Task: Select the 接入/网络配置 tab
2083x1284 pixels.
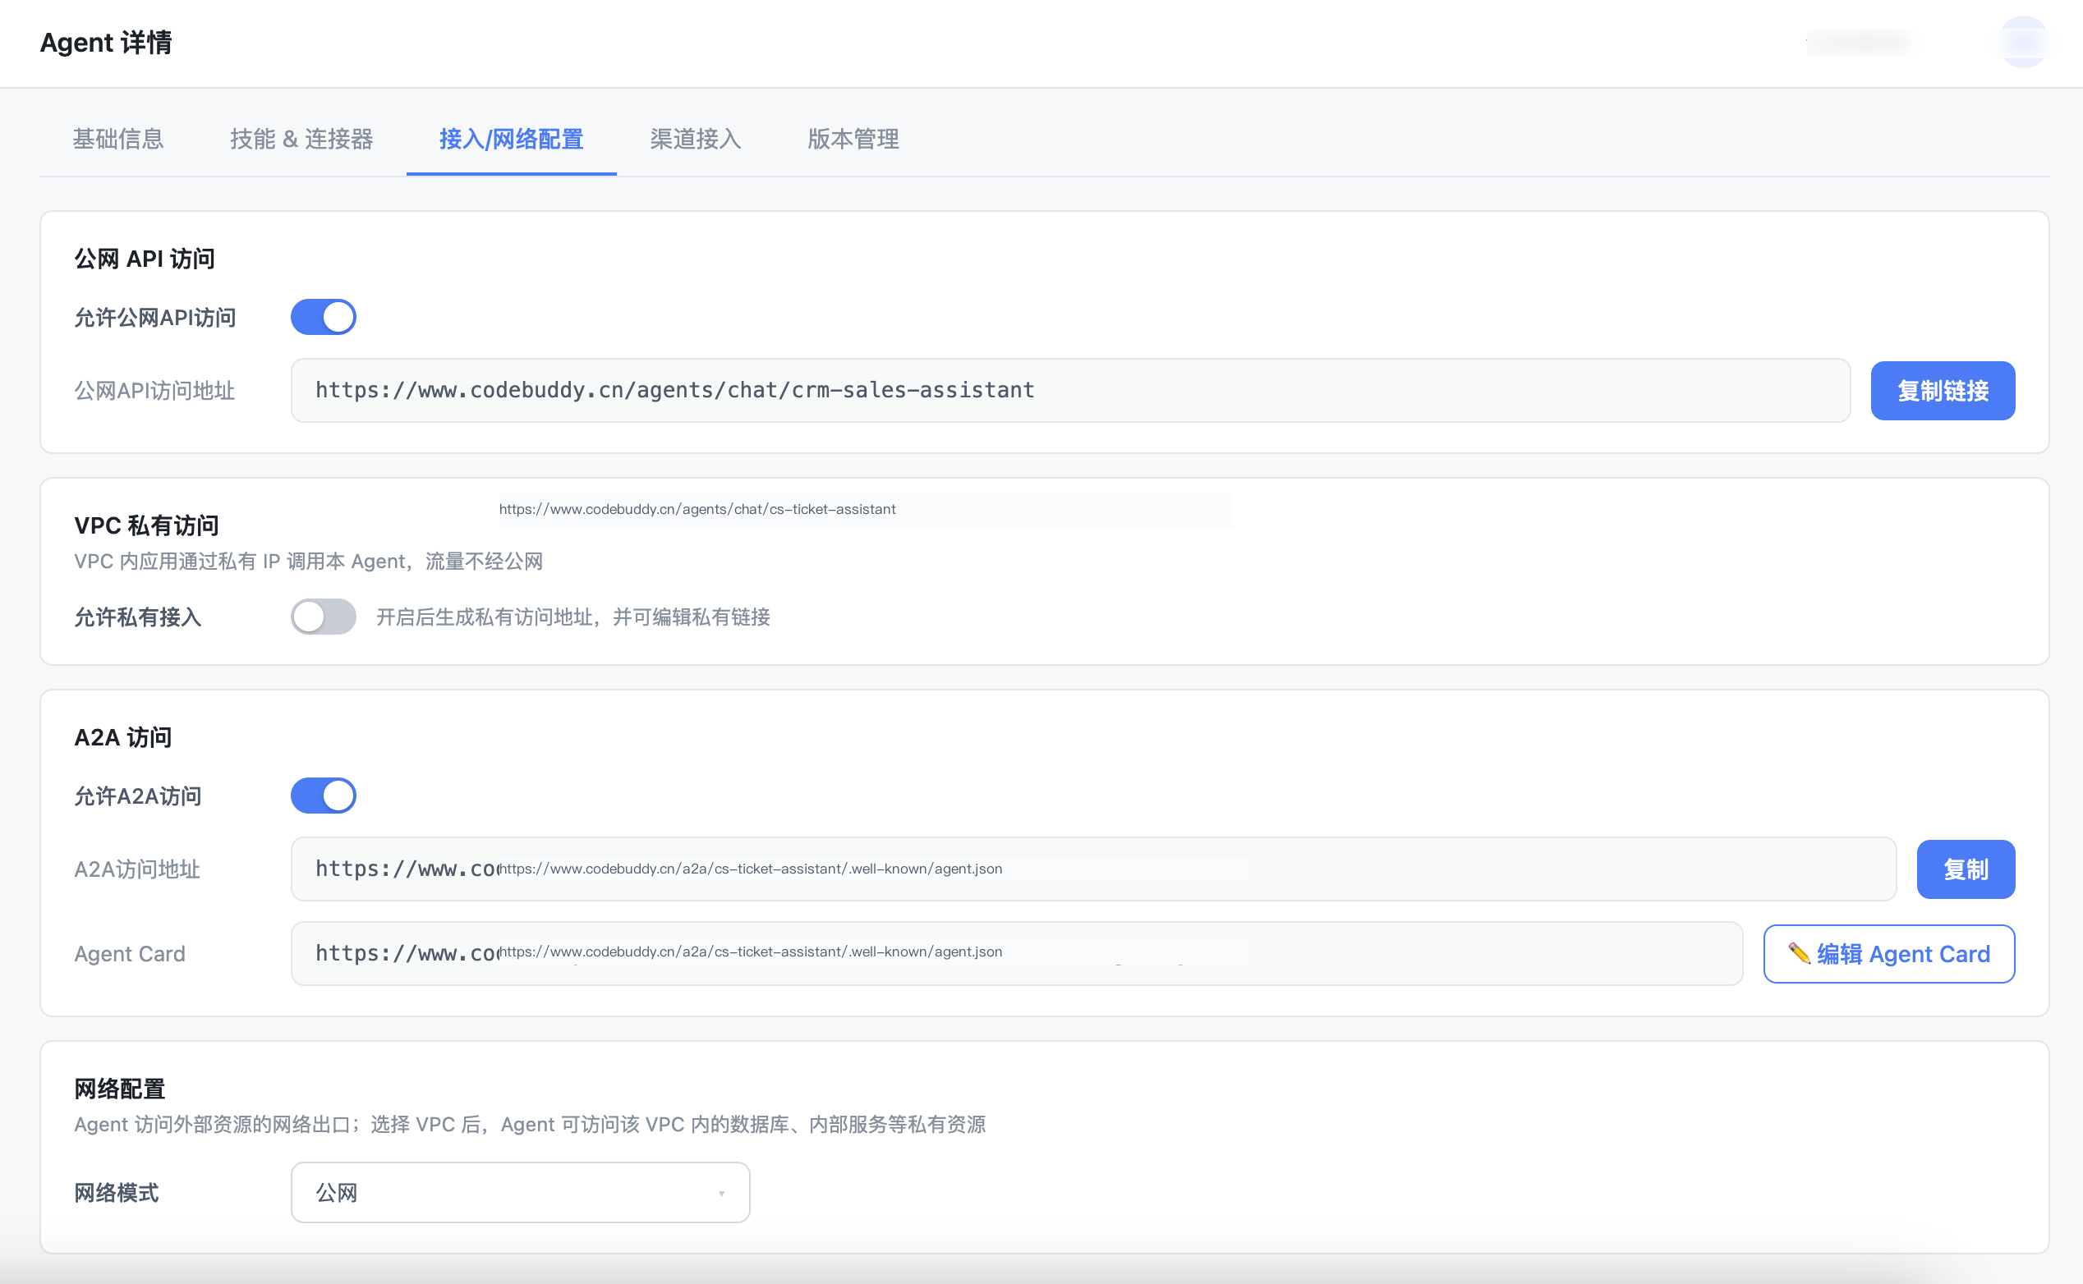Action: (511, 139)
